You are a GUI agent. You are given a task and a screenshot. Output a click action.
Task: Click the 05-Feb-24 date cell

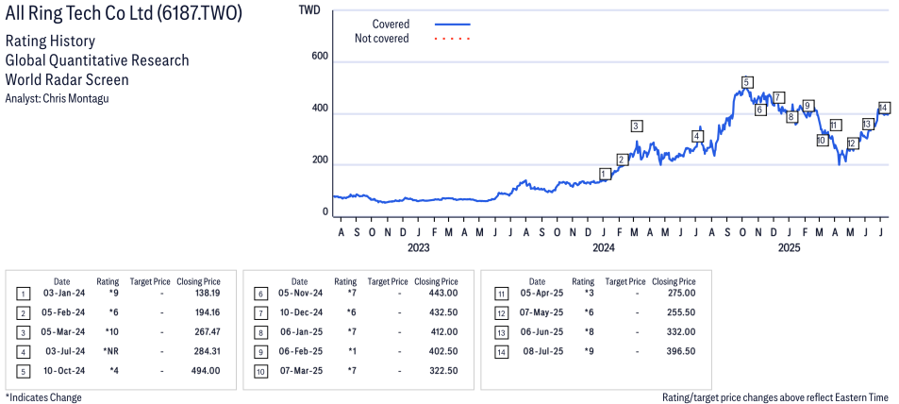tap(64, 312)
